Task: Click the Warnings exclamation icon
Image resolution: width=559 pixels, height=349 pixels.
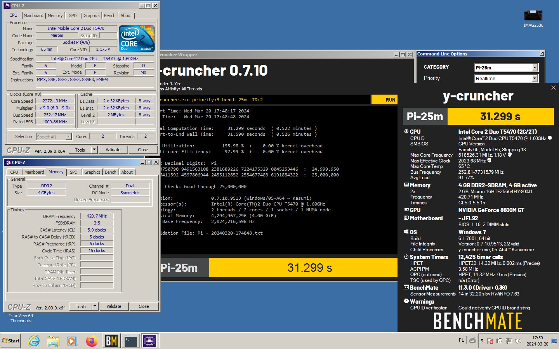Action: [406, 301]
